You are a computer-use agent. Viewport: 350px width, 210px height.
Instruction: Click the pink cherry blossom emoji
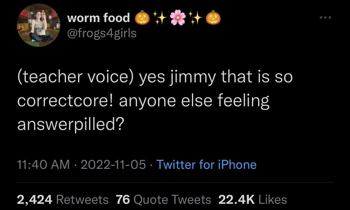point(178,18)
